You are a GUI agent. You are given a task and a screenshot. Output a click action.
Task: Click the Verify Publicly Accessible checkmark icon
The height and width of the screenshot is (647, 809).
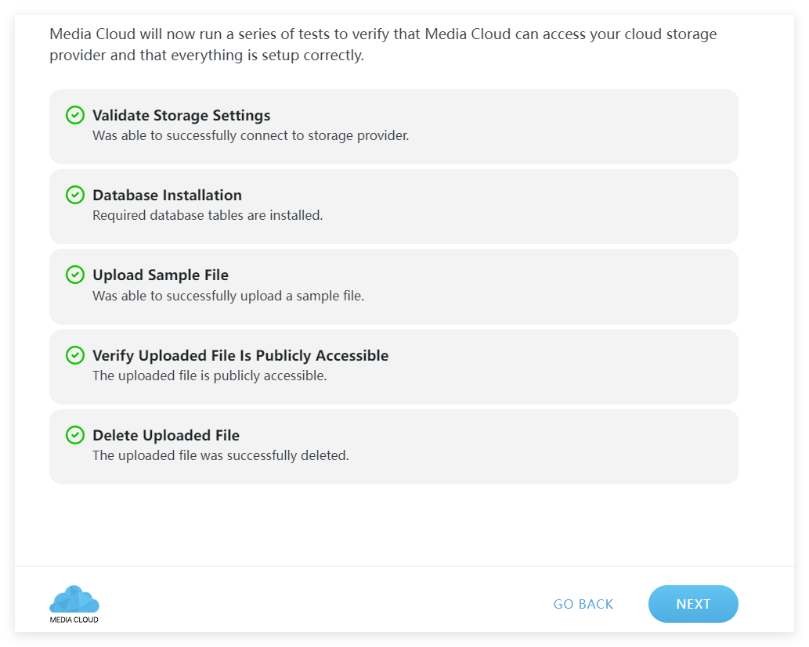click(x=75, y=355)
